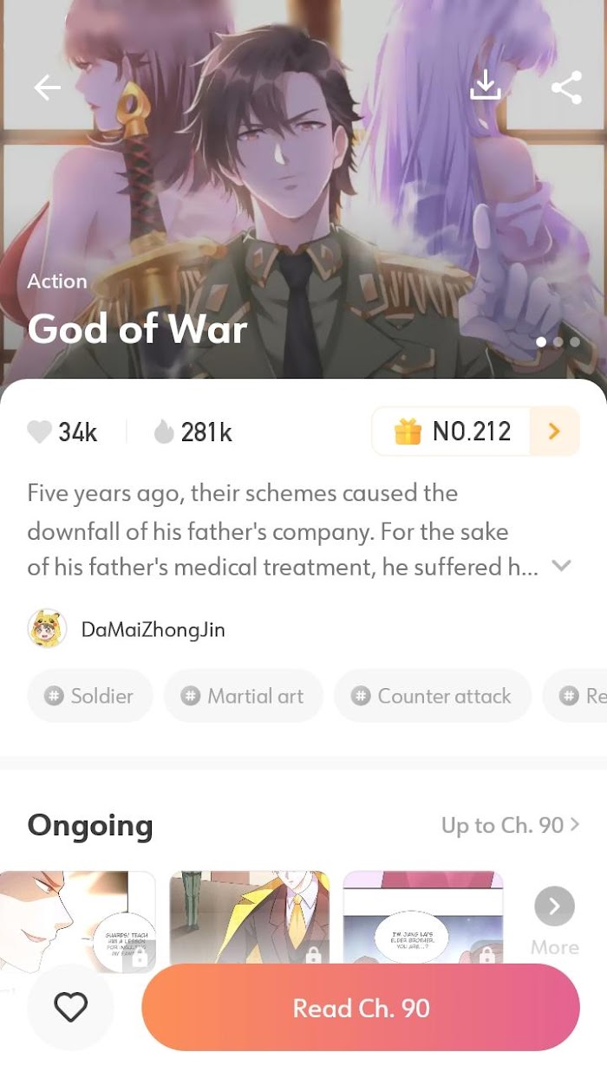Open author name DaMaiZhongJin
The image size is (607, 1078).
153,630
